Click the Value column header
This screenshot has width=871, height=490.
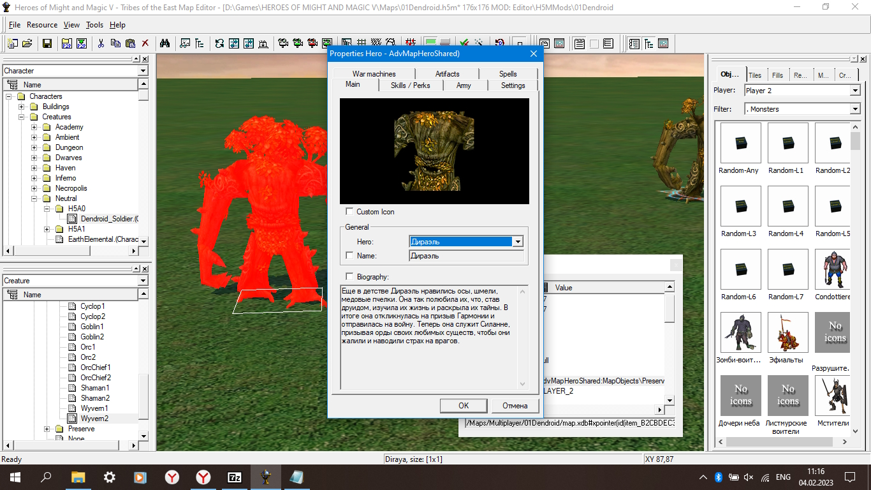pyautogui.click(x=603, y=288)
